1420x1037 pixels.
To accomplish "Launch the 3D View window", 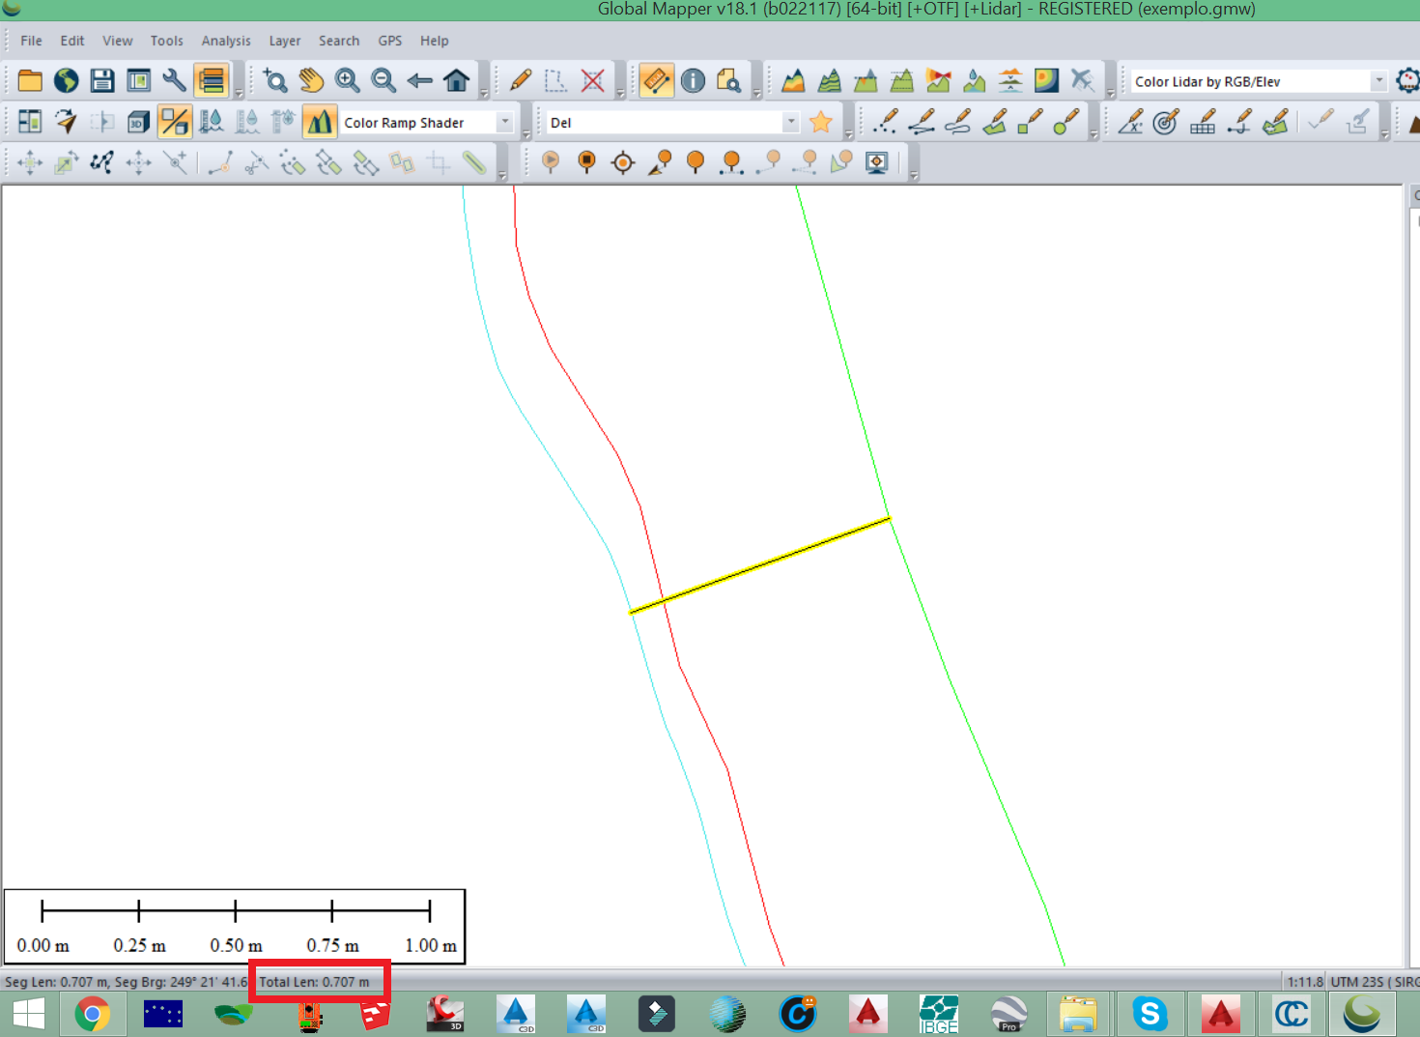I will point(138,122).
